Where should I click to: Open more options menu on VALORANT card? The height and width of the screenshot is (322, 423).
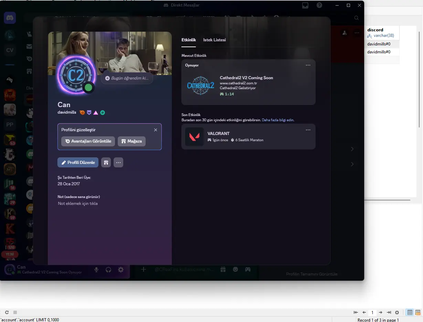point(308,130)
